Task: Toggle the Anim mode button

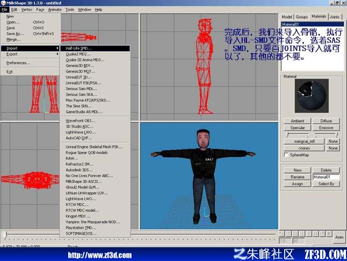Action: click(339, 237)
